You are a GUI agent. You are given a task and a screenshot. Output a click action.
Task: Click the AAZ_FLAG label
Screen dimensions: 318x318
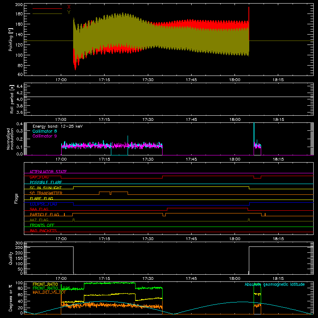pyautogui.click(x=39, y=220)
